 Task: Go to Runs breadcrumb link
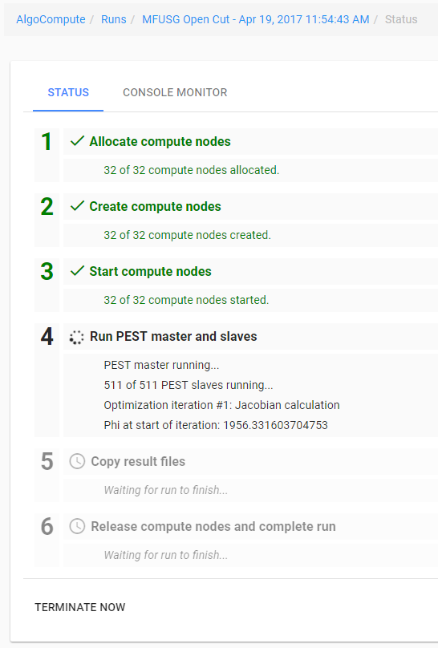pos(114,19)
